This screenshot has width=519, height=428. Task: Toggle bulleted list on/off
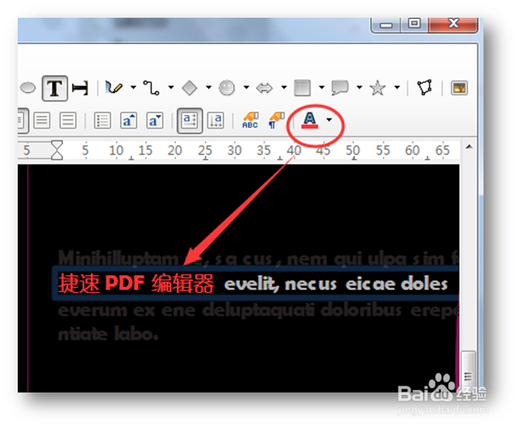coord(102,120)
